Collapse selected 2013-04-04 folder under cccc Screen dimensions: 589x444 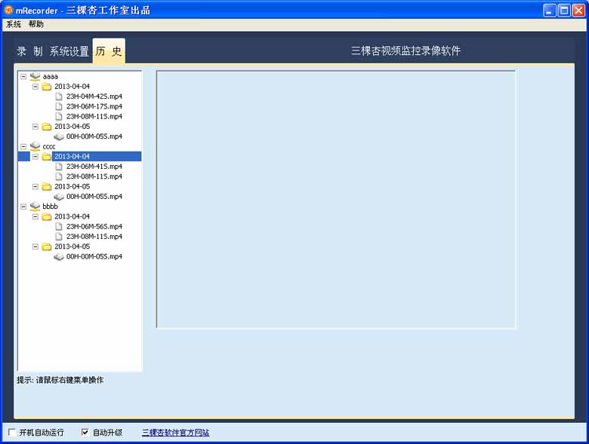35,156
